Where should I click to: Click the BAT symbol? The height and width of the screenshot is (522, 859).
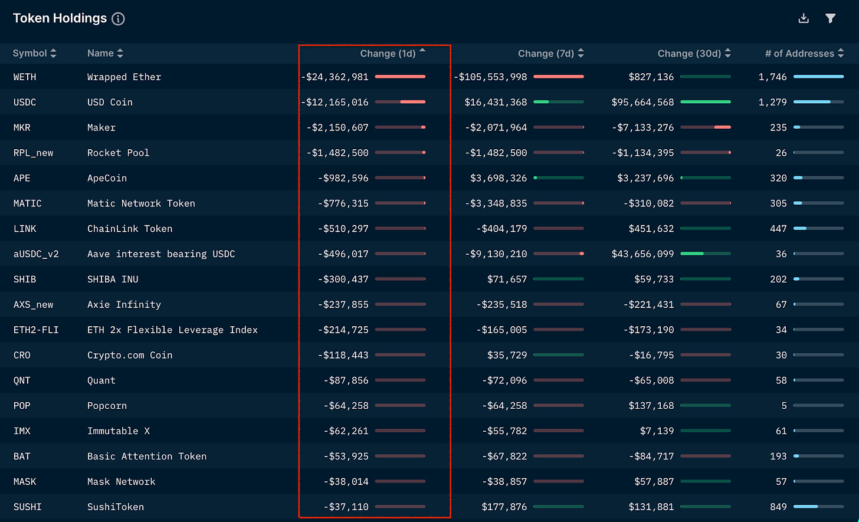point(22,457)
